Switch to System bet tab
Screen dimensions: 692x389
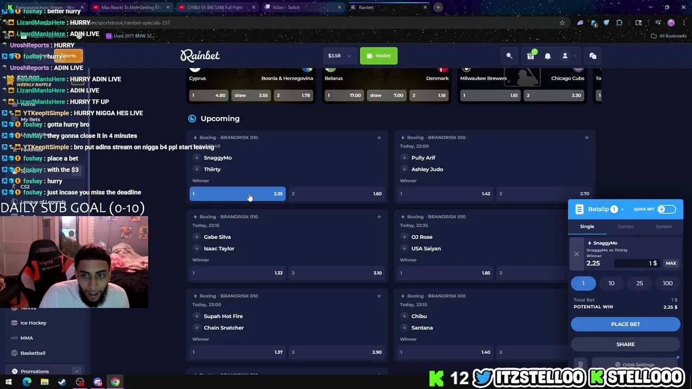click(x=664, y=226)
